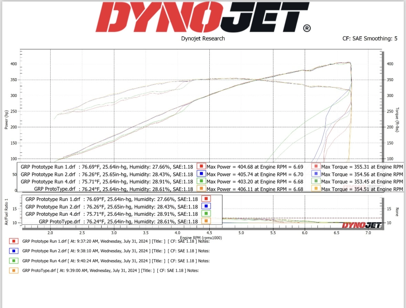Screen dimensions: 406x308
Task: Click the 400 tick on Power axis
Action: click(14, 64)
